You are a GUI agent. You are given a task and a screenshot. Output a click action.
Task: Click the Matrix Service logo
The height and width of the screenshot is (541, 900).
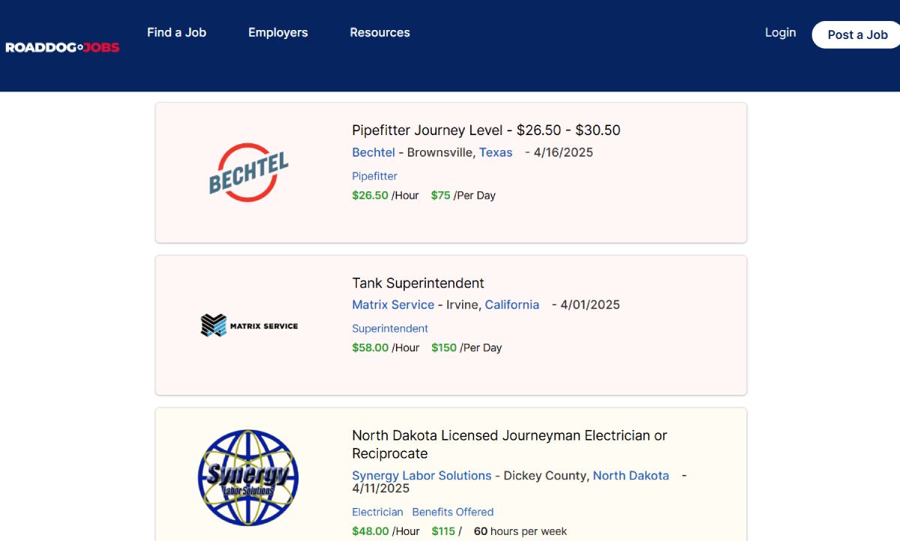[x=249, y=326]
